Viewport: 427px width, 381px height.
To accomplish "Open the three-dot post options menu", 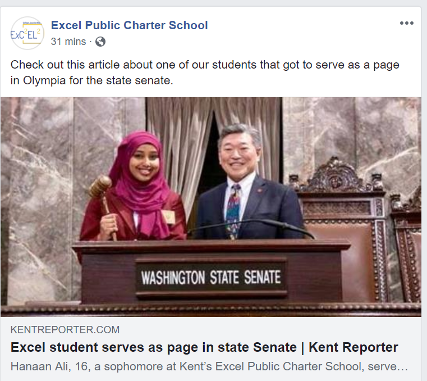I will tap(407, 23).
